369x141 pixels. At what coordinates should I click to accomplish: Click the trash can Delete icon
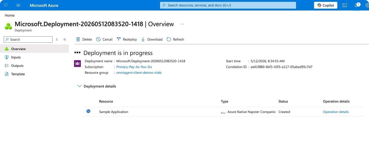(78, 39)
